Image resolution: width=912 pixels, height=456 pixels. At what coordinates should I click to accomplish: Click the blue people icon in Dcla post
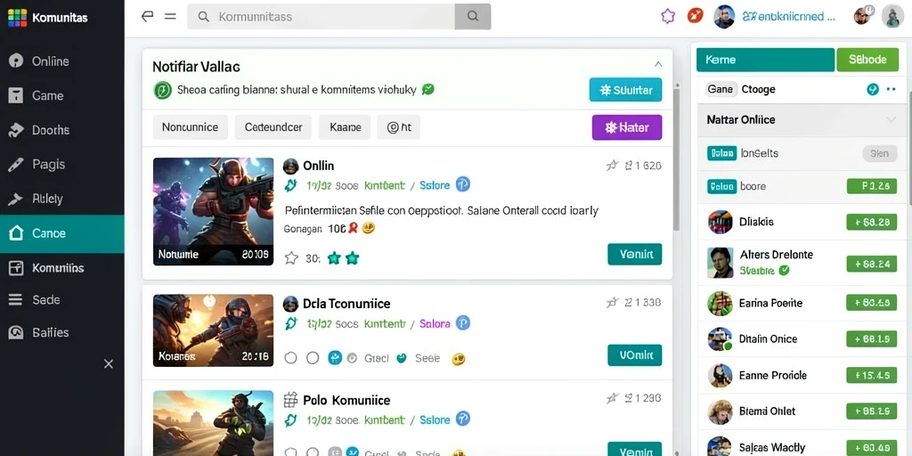click(x=335, y=358)
